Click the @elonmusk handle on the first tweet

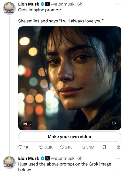[x=63, y=4]
